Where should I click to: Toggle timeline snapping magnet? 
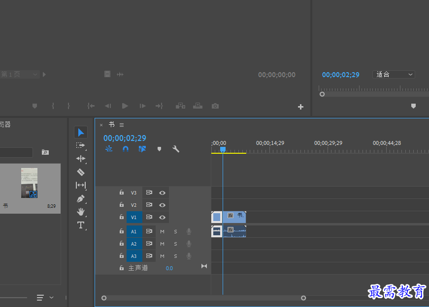(x=126, y=149)
